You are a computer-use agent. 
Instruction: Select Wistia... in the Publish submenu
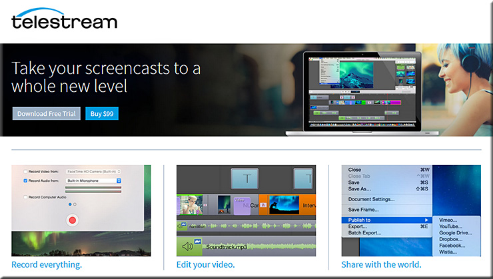click(448, 252)
